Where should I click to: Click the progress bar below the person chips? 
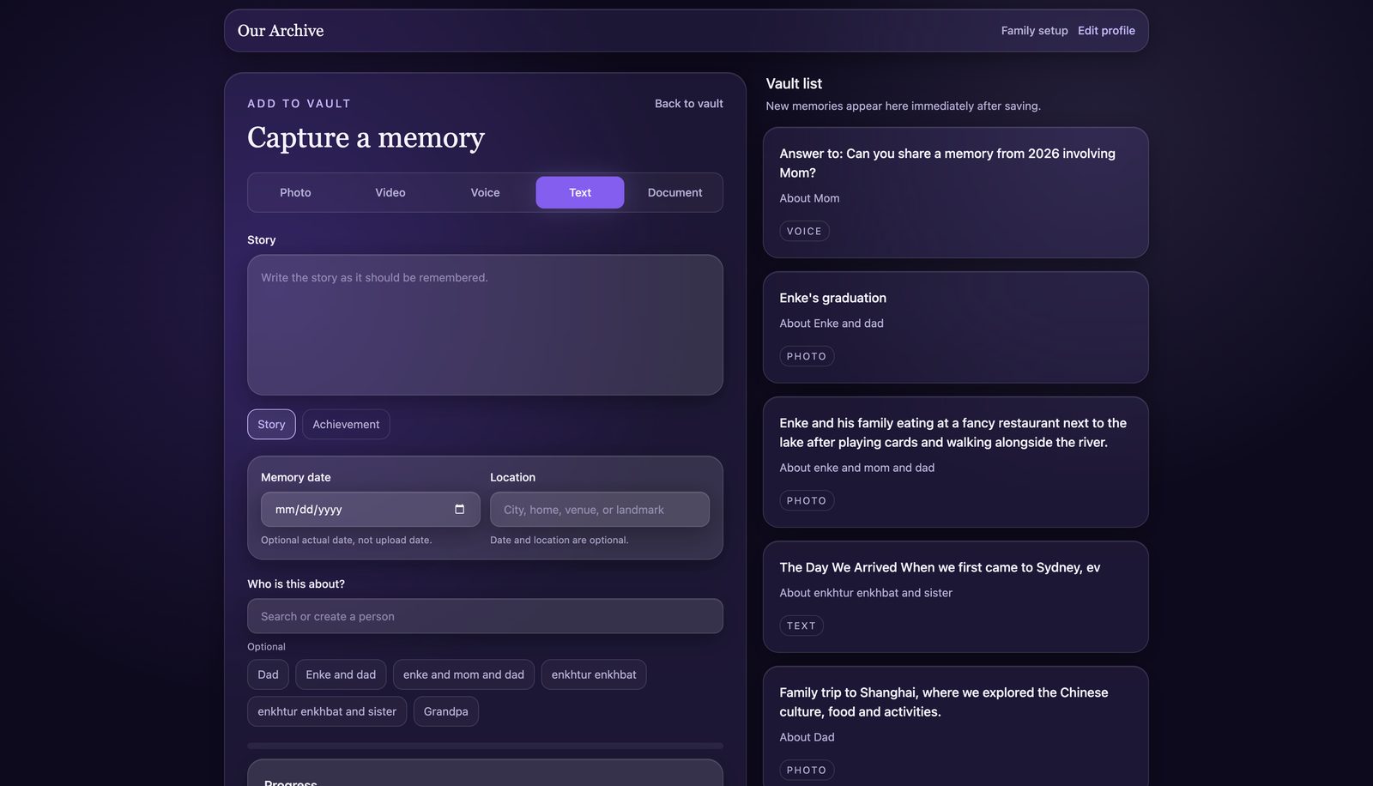click(x=485, y=746)
